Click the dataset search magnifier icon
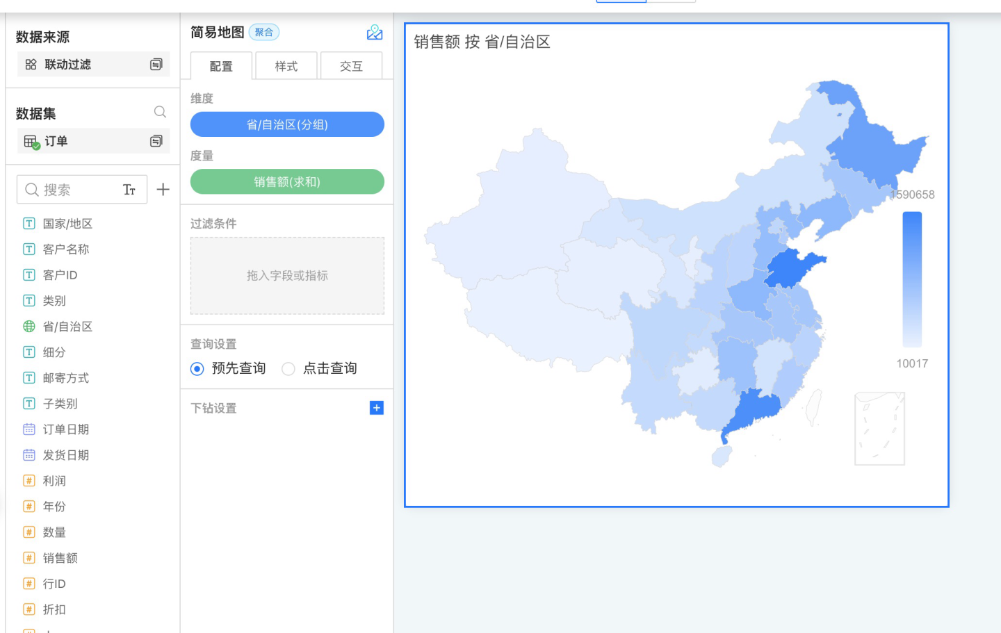Viewport: 1001px width, 633px height. click(x=160, y=112)
